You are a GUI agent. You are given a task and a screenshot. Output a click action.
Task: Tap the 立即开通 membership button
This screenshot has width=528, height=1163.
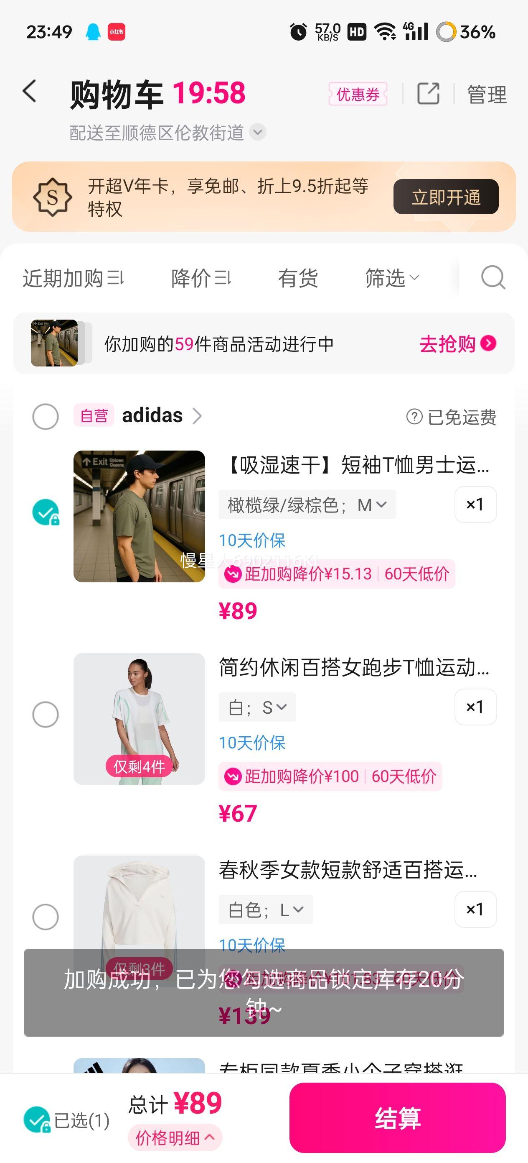point(445,197)
